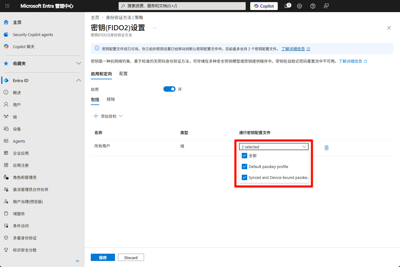
Task: Open the settings gear in header
Action: click(300, 6)
